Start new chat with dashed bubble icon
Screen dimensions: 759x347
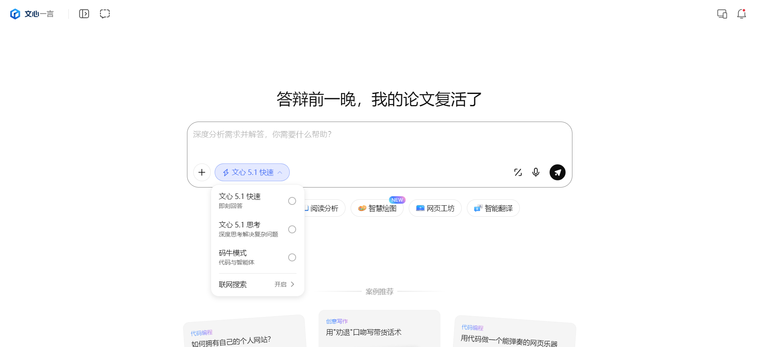105,14
